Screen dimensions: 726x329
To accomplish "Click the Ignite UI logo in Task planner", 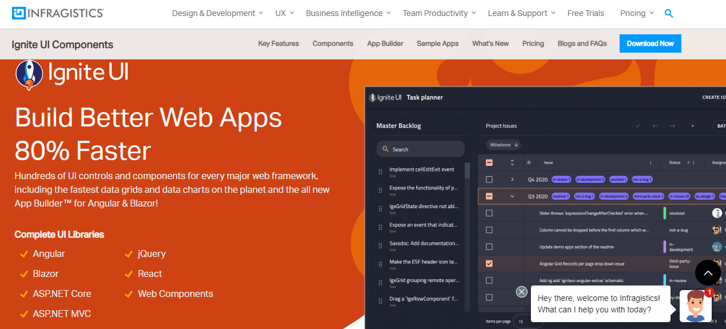I will tap(386, 97).
